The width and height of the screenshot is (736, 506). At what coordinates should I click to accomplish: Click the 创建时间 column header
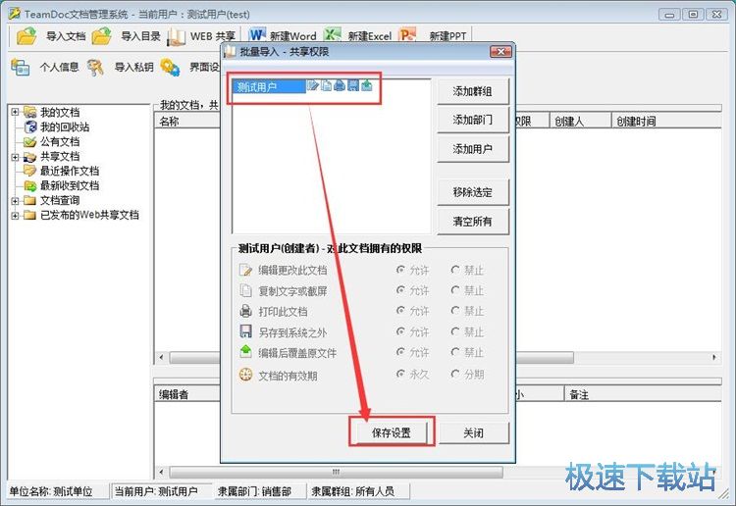(x=666, y=121)
